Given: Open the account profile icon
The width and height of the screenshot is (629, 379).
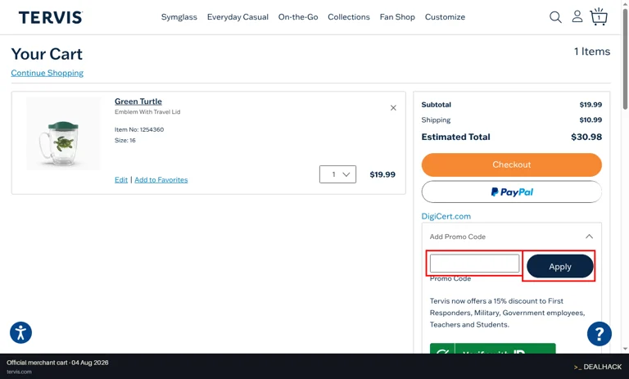Looking at the screenshot, I should pyautogui.click(x=577, y=16).
